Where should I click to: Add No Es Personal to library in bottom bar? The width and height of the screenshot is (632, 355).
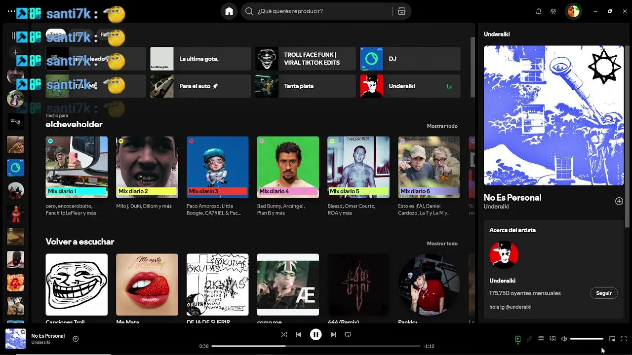click(76, 339)
